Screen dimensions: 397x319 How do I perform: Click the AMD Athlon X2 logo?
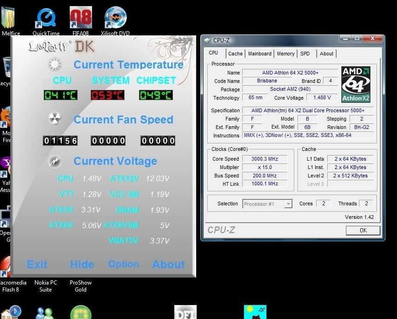pos(356,84)
